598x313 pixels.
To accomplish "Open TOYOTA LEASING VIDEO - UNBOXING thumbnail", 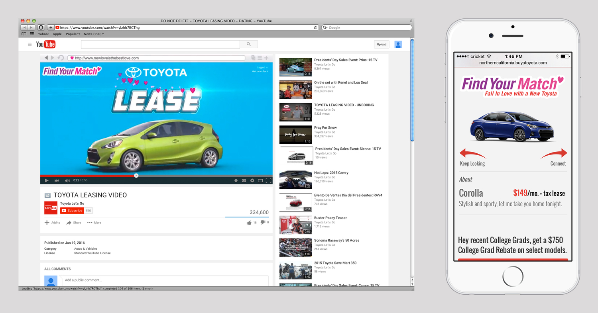I will [x=295, y=112].
